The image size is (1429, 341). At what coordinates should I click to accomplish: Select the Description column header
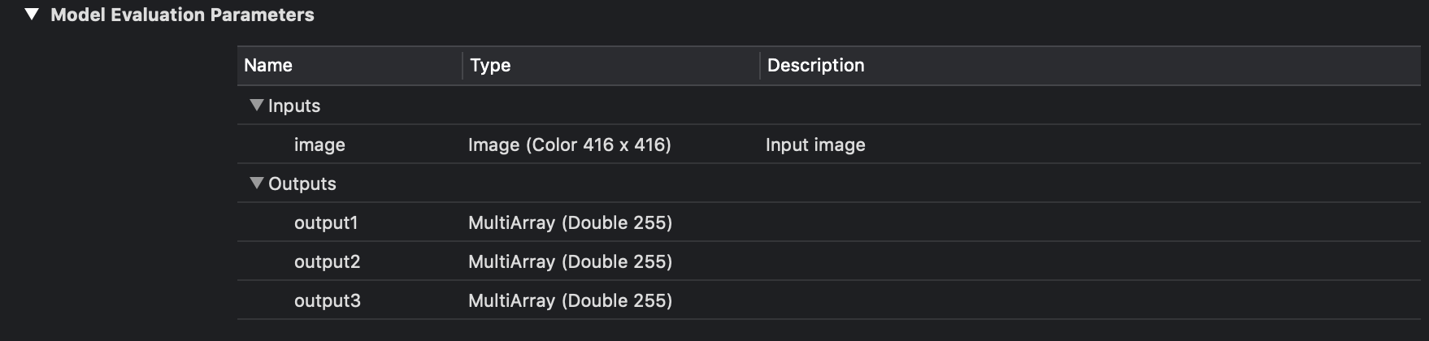(815, 65)
